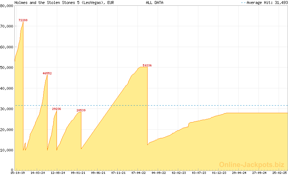Screen dimensions: 288x176
Task: Select the 29-04-24 x-axis date
Action: click(239, 173)
